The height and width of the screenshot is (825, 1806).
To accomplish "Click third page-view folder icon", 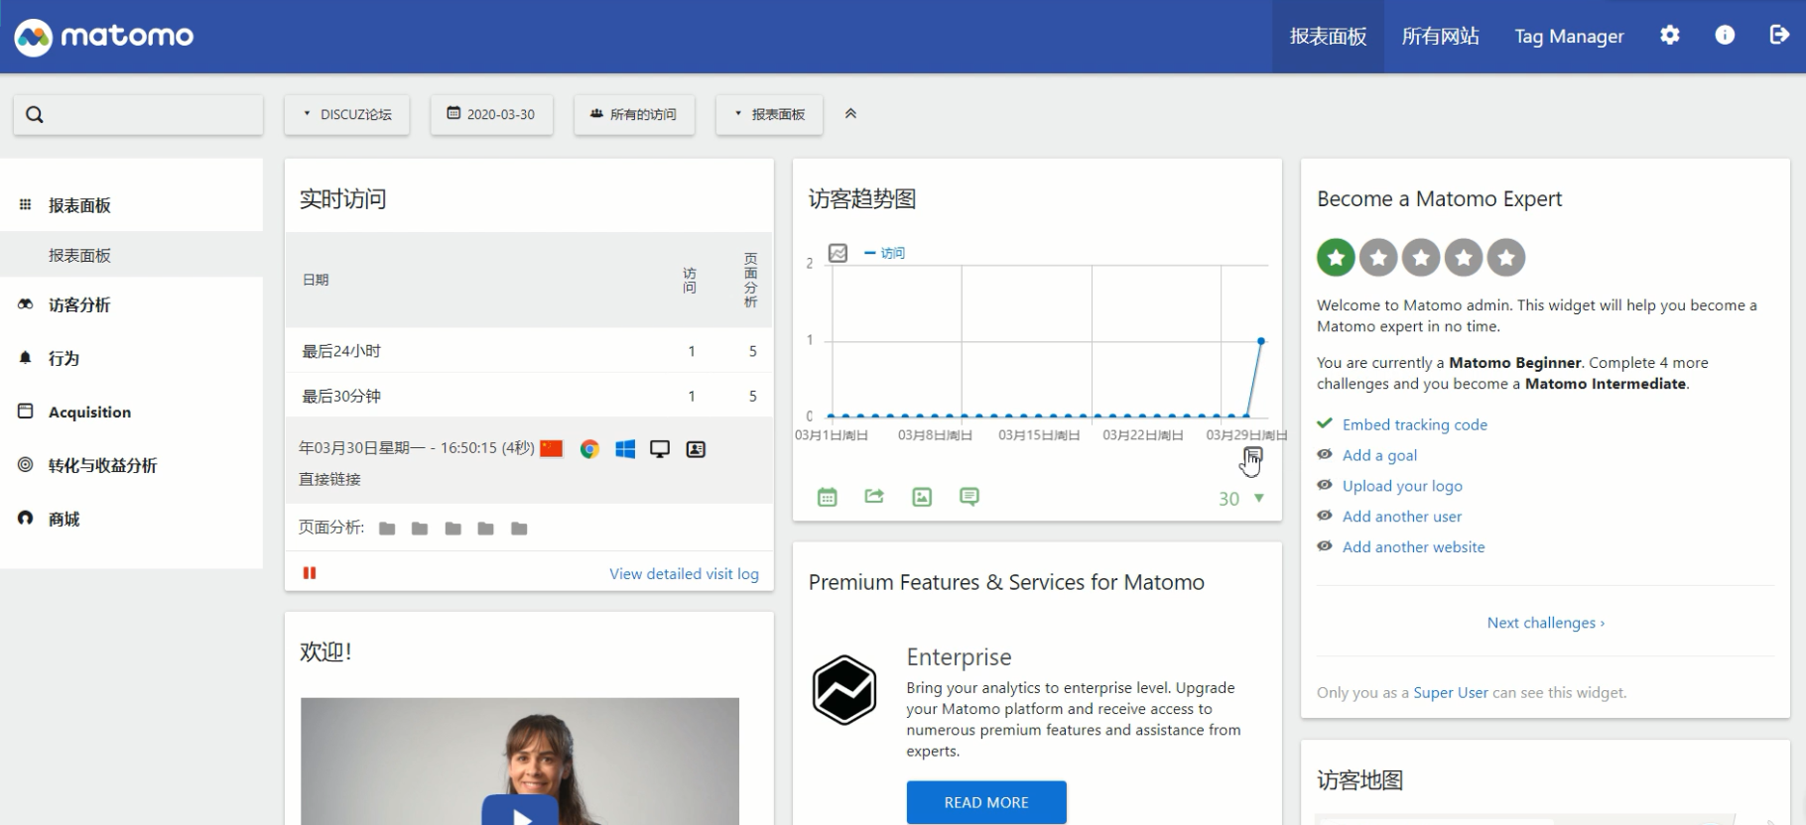I will point(452,529).
